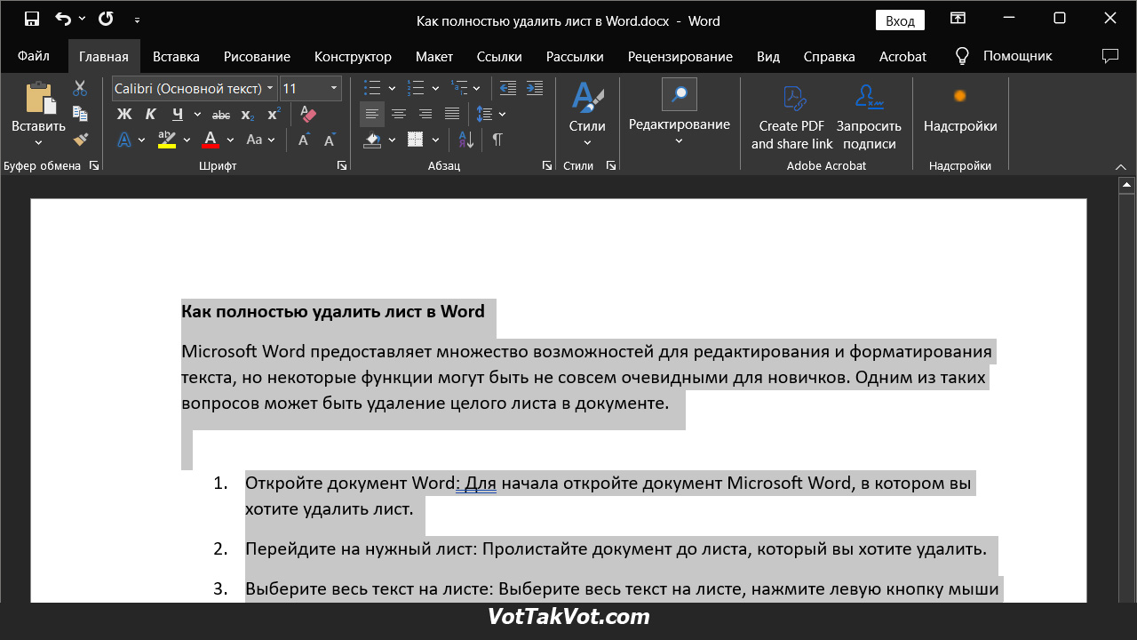Screen dimensions: 1137x640
Task: Apply text effects with the outlined A
Action: point(124,140)
